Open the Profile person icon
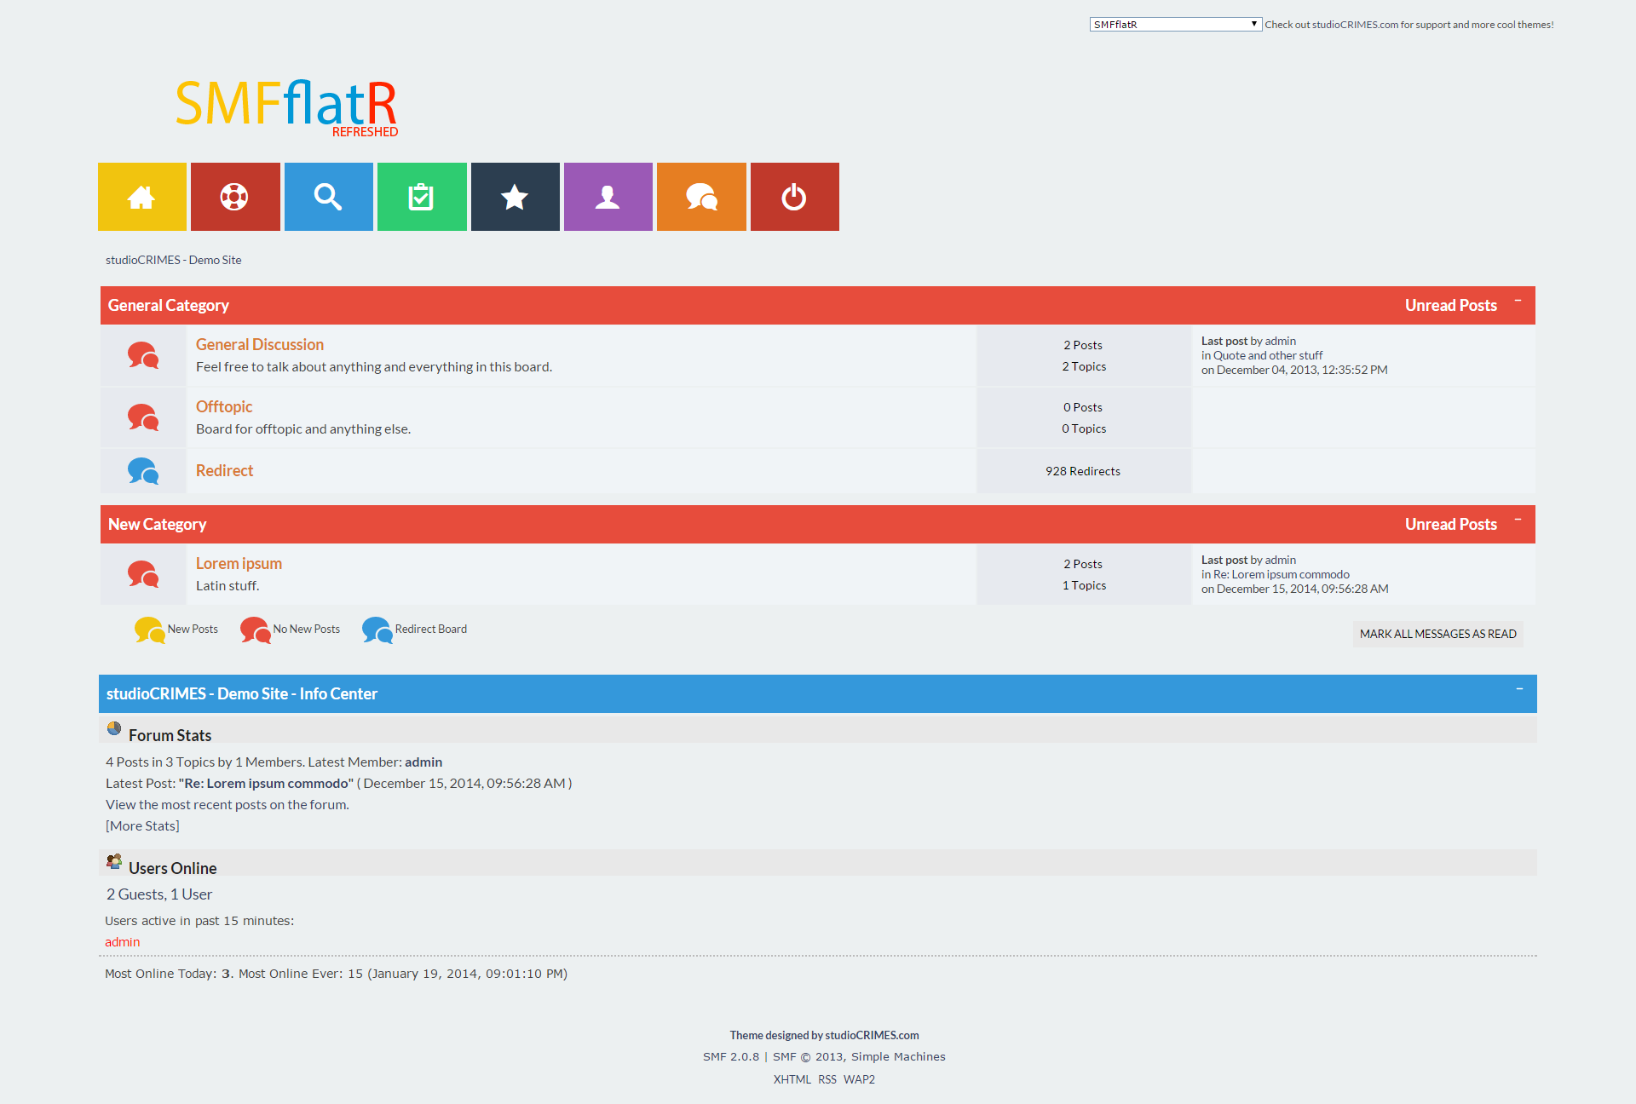 pyautogui.click(x=608, y=197)
